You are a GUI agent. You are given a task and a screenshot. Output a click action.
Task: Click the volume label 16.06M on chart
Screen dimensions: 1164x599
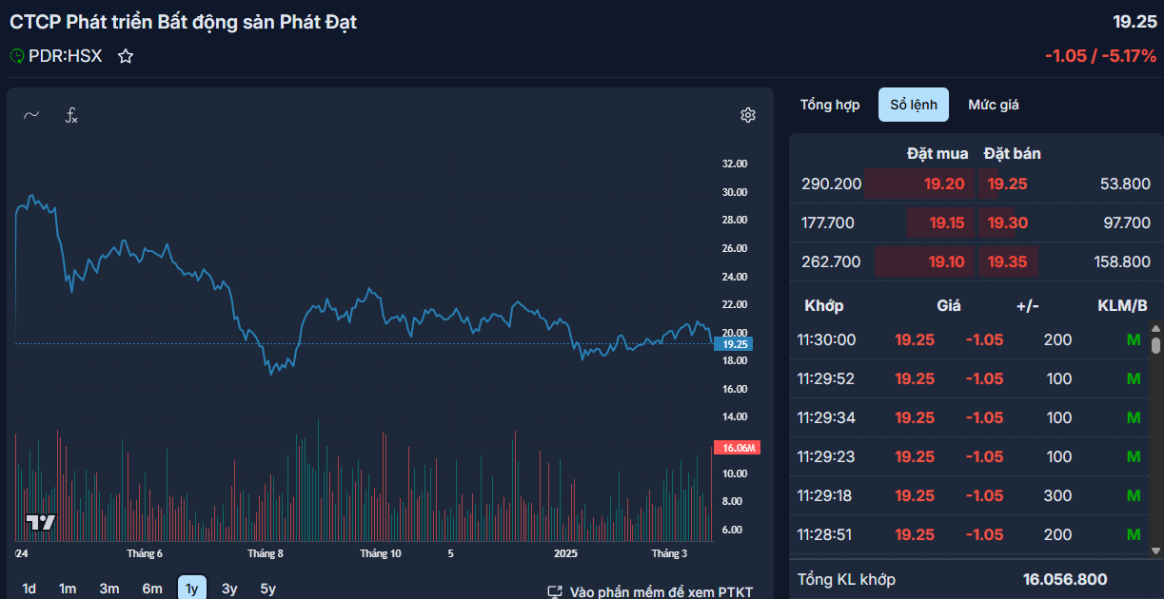pyautogui.click(x=737, y=448)
